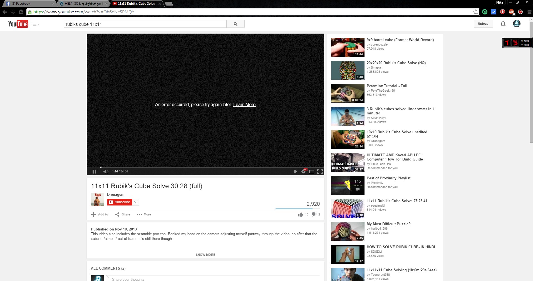The width and height of the screenshot is (533, 281).
Task: Open the account avatar menu
Action: pos(517,24)
